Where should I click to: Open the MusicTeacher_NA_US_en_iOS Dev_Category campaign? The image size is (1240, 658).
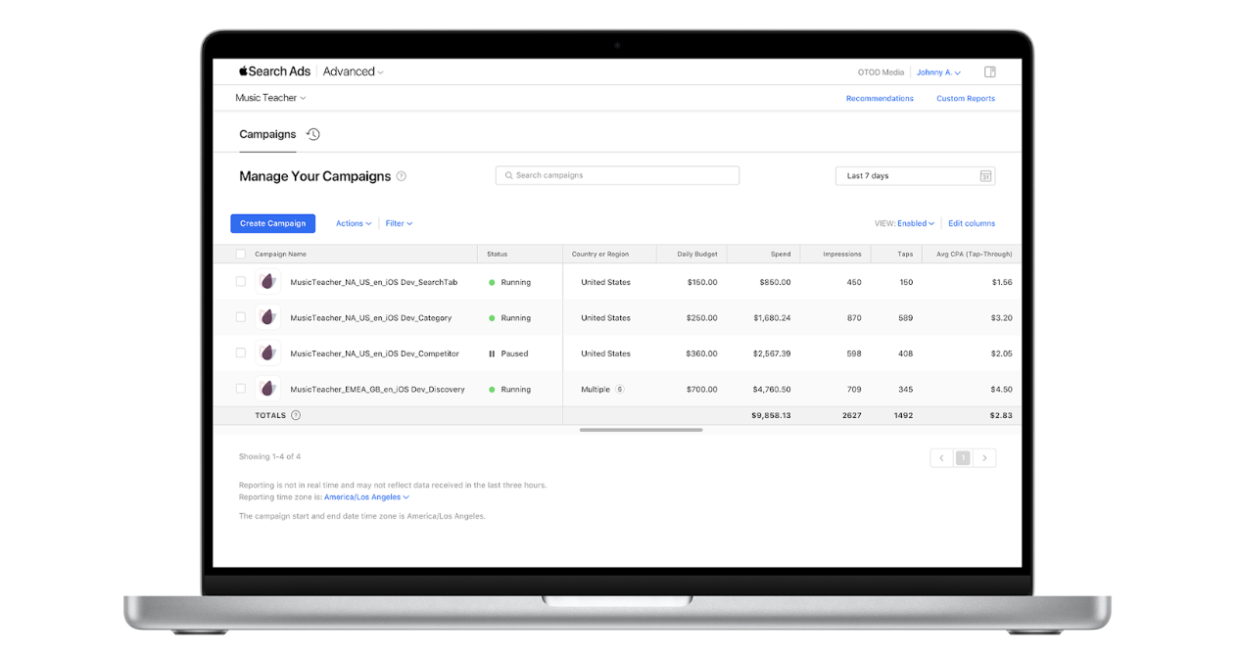[371, 317]
